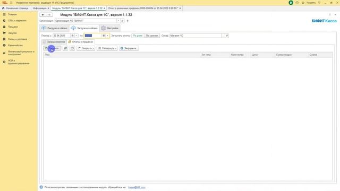Click the Сумма скидки column header

292,55
